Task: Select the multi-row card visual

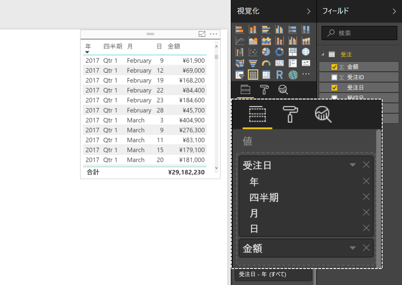Action: point(293,63)
